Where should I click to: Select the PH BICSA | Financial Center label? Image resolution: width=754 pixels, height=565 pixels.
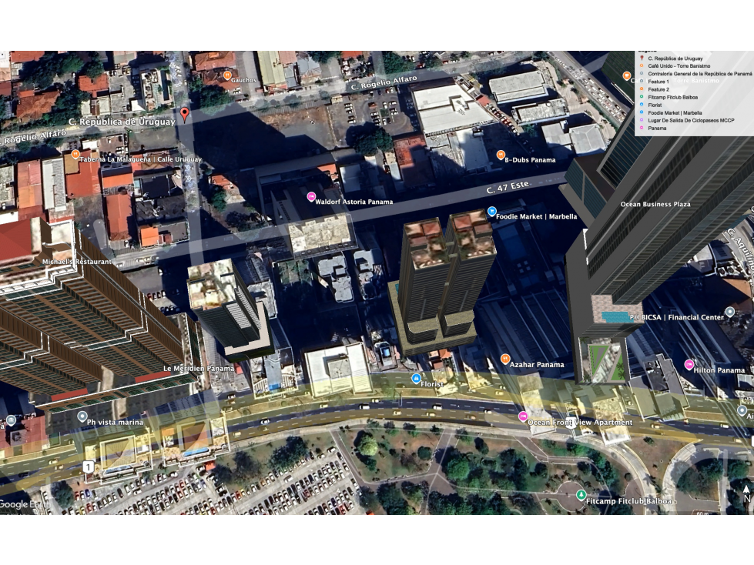tap(676, 318)
